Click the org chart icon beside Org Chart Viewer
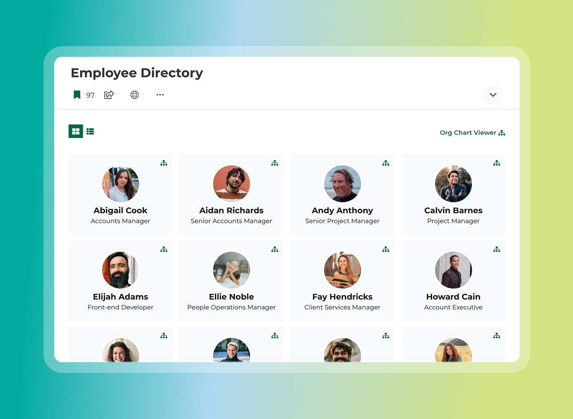The width and height of the screenshot is (573, 419). click(501, 132)
